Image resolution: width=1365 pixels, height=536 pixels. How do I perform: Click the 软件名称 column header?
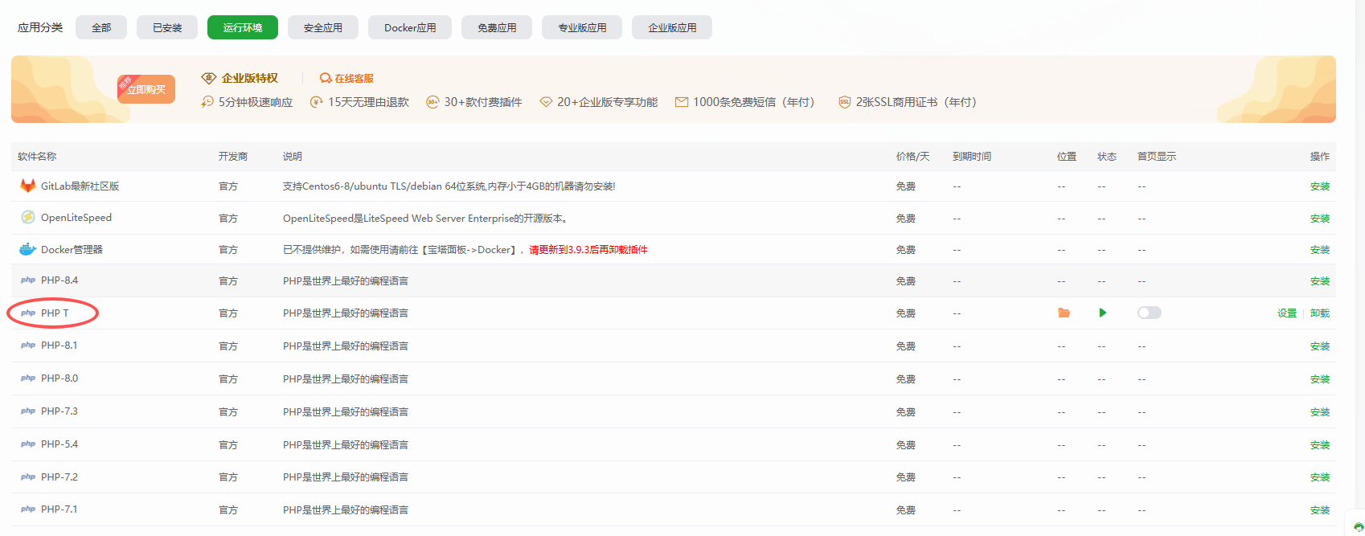coord(37,157)
